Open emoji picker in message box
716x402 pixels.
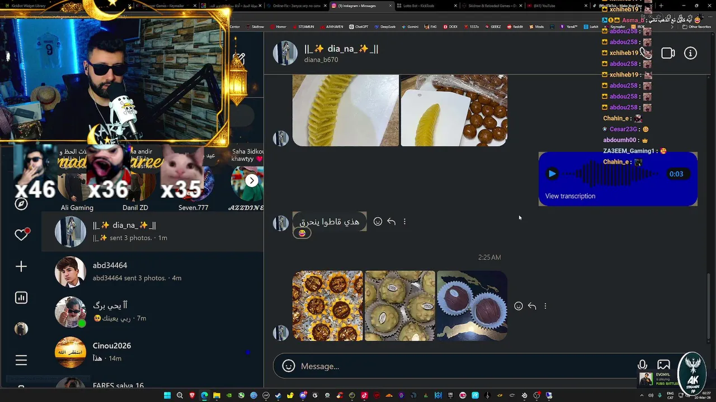click(289, 366)
